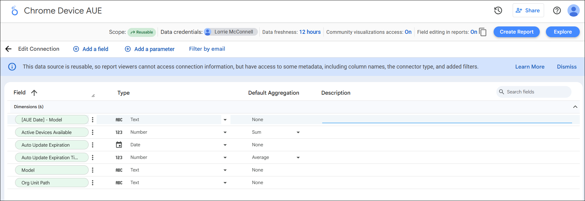Click ABC text type icon for Org Unit Path

coord(119,183)
